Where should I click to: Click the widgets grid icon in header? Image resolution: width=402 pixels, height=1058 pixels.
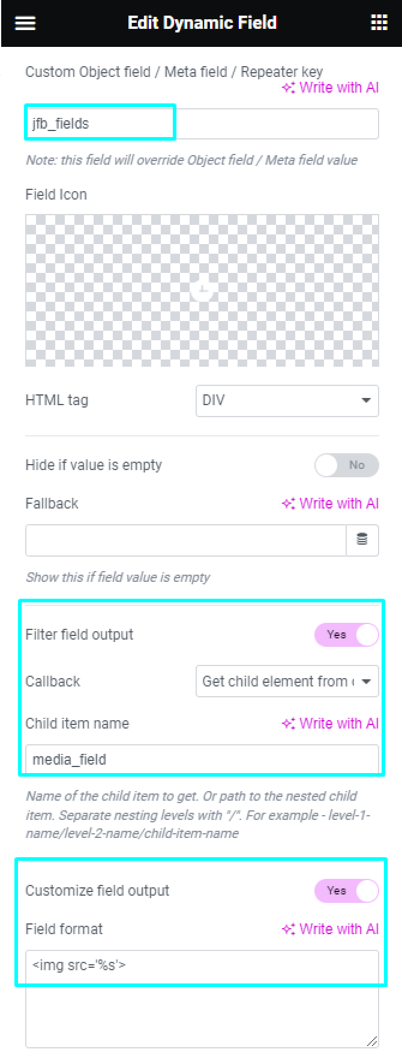point(379,23)
